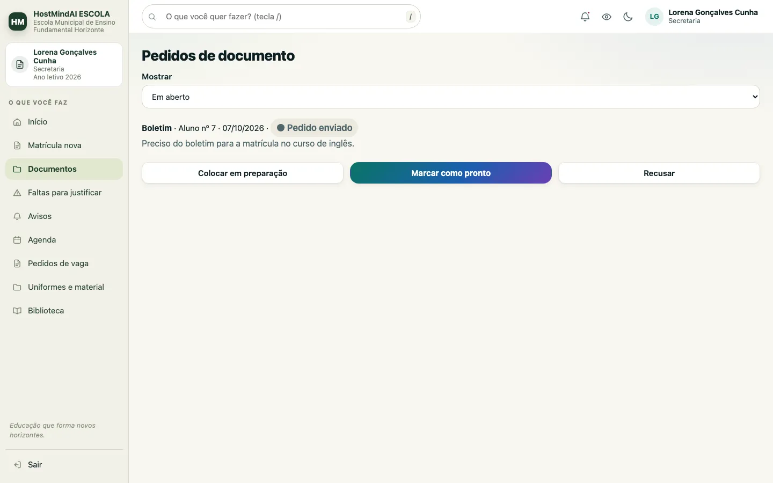Click the Avisos bell icon in the sidebar

[x=17, y=216]
